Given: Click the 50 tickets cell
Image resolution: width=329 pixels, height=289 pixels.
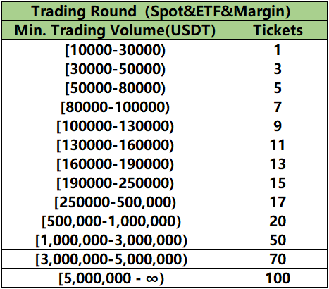Looking at the screenshot, I should pyautogui.click(x=278, y=240).
